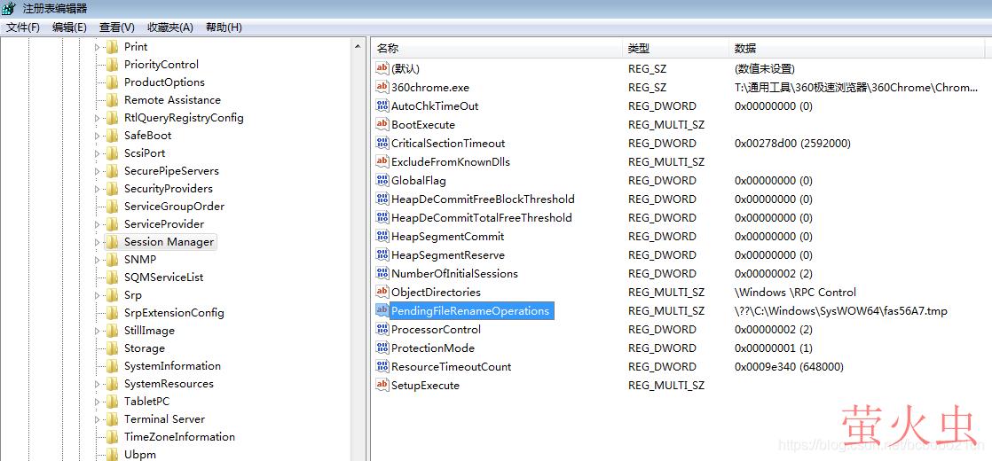
Task: Click data 0x0009e340 (648000)
Action: coord(789,366)
